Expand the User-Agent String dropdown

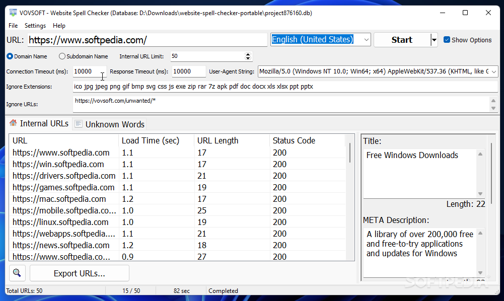pos(494,71)
